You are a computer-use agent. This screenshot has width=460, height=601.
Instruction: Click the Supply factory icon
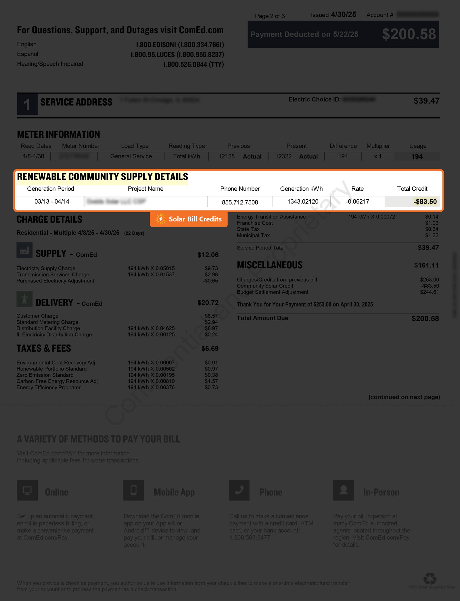click(x=24, y=250)
